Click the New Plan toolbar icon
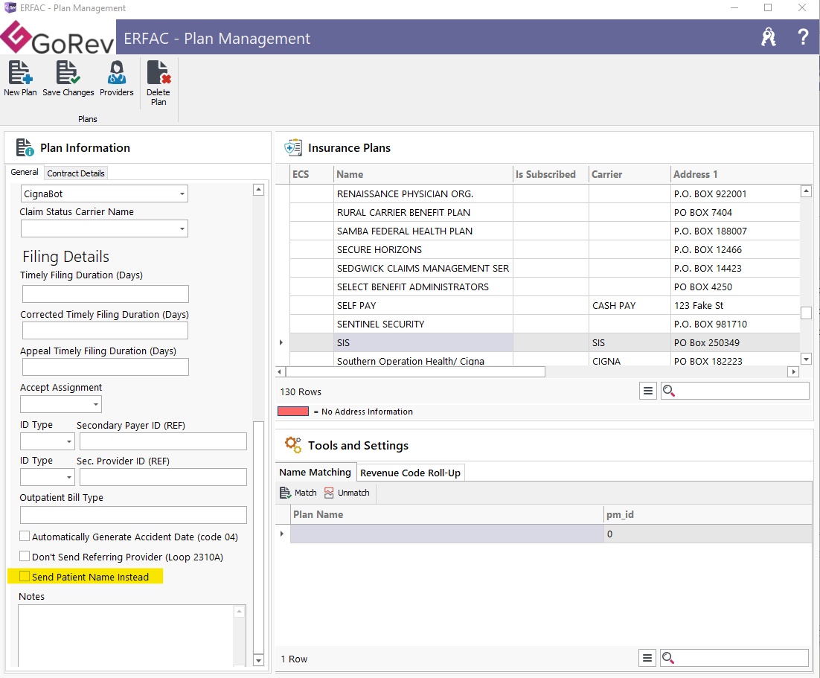The width and height of the screenshot is (820, 678). pos(20,73)
